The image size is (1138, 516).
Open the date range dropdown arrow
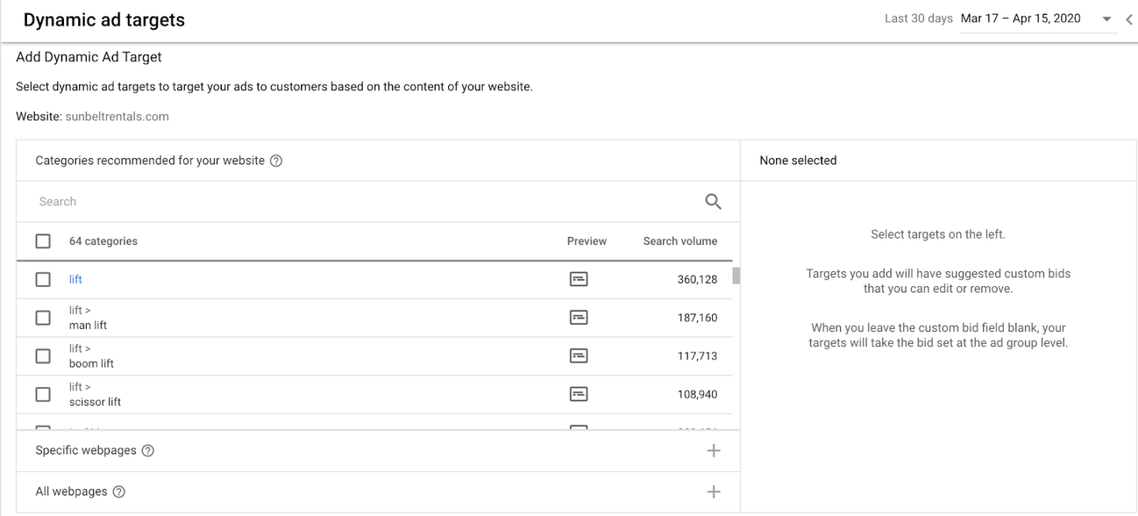coord(1106,20)
